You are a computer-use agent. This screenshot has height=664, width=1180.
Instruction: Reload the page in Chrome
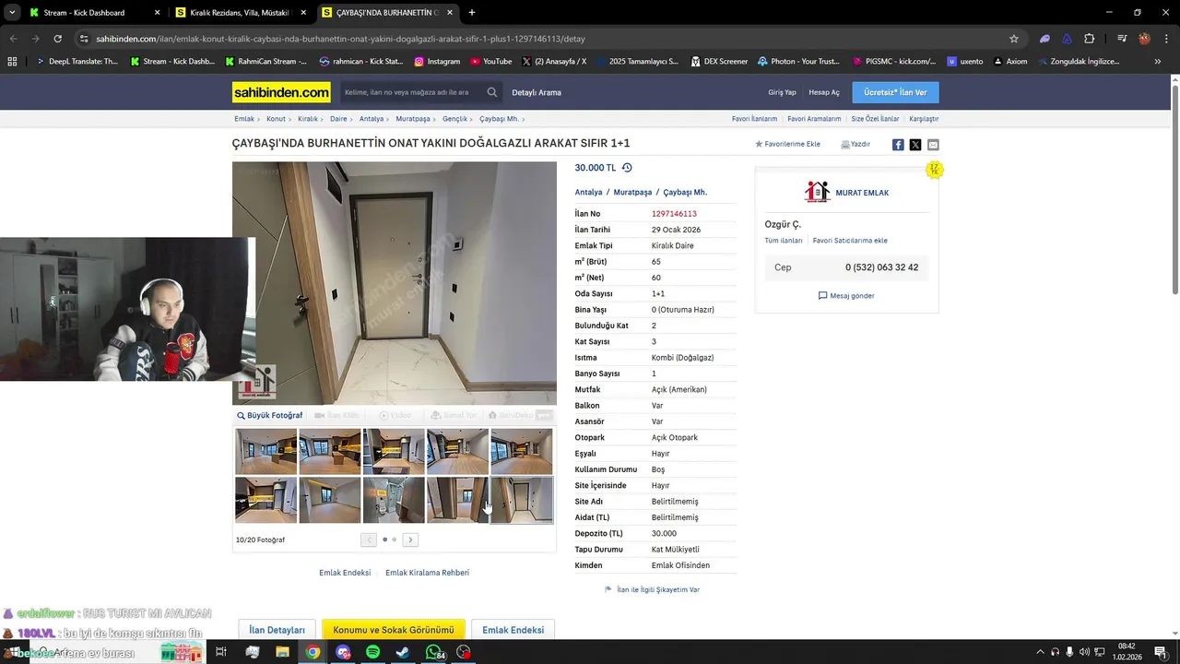(x=57, y=39)
